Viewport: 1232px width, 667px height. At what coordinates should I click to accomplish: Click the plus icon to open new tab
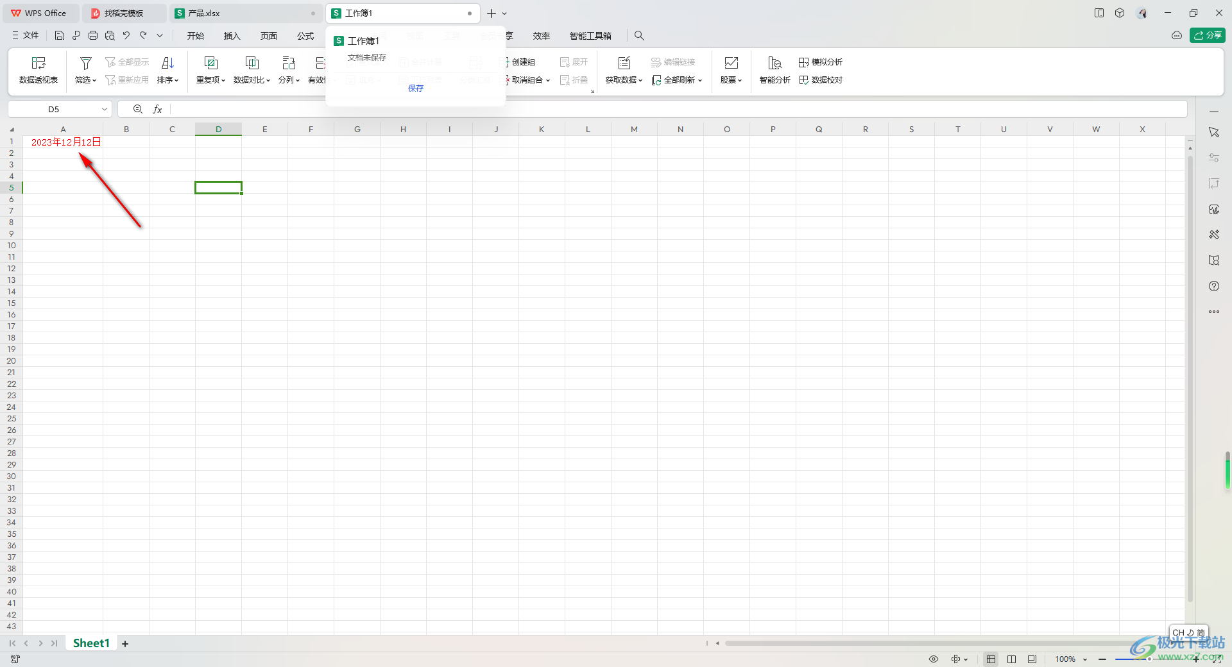(x=492, y=13)
